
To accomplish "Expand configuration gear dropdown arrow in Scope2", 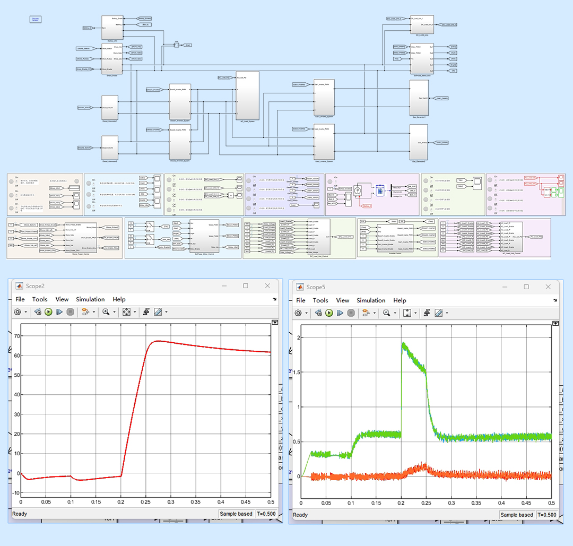I will point(25,312).
